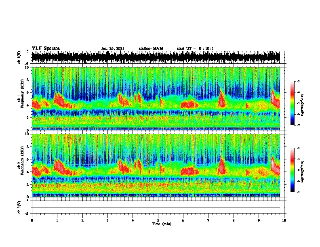Click the "5" tick on ch.1(V) axis

point(28,51)
